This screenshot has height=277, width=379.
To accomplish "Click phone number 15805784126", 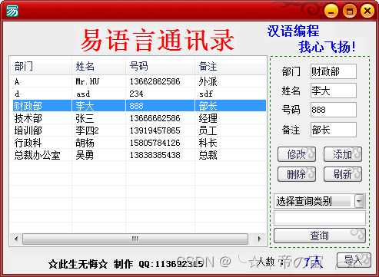I will (x=155, y=143).
